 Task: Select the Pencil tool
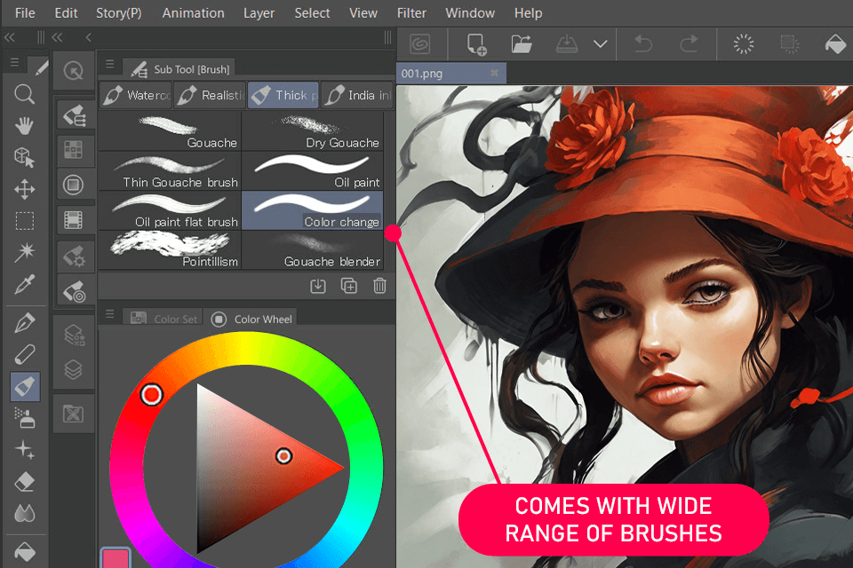click(25, 354)
